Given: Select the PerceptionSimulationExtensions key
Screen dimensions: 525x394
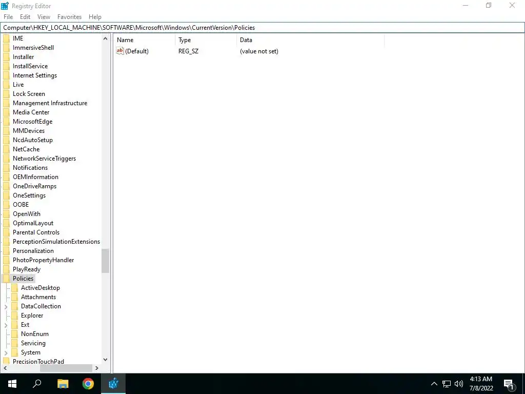Looking at the screenshot, I should 56,242.
